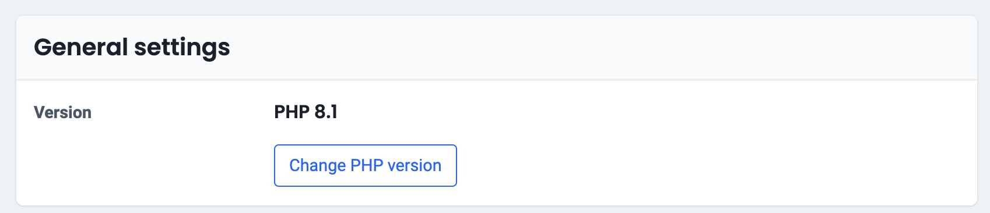The width and height of the screenshot is (990, 213).
Task: Click the Version label
Action: pyautogui.click(x=62, y=112)
